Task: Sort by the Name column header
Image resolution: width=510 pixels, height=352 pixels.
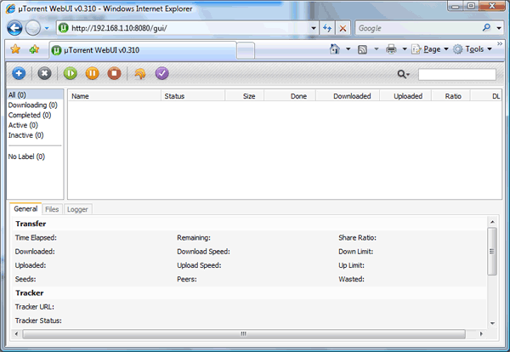Action: coord(114,96)
